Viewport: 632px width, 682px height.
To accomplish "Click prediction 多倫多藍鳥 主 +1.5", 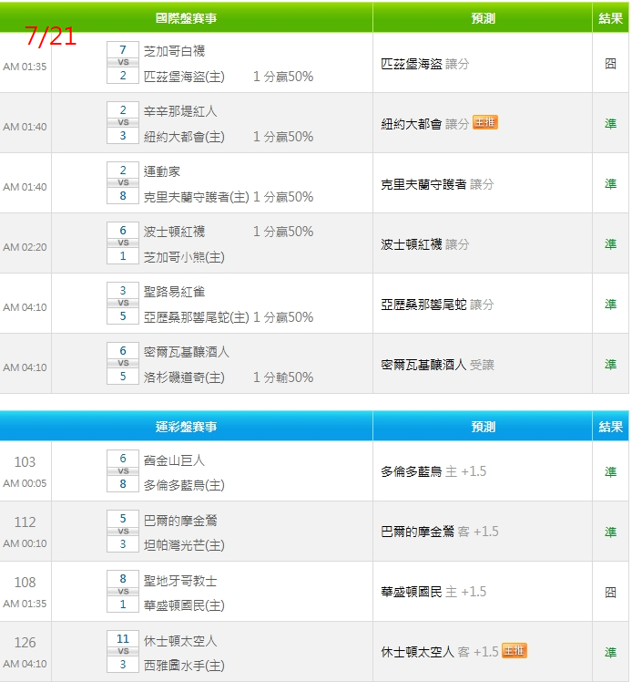I will click(x=433, y=471).
